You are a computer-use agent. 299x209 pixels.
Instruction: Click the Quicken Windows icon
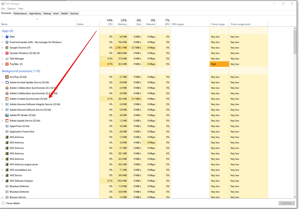(7, 53)
